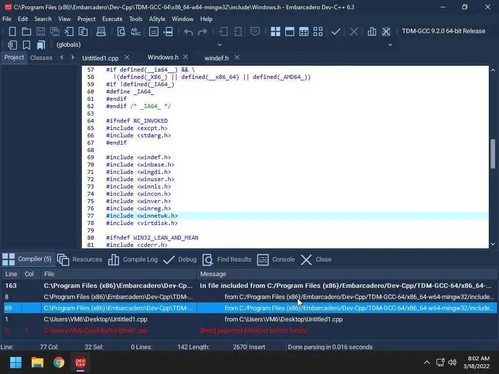This screenshot has width=499, height=374.
Task: Click the Stop Execution X icon
Action: [x=354, y=31]
